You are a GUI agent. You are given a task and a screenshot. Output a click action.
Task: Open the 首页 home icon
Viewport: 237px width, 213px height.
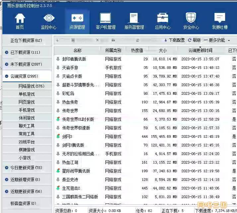coord(20,18)
